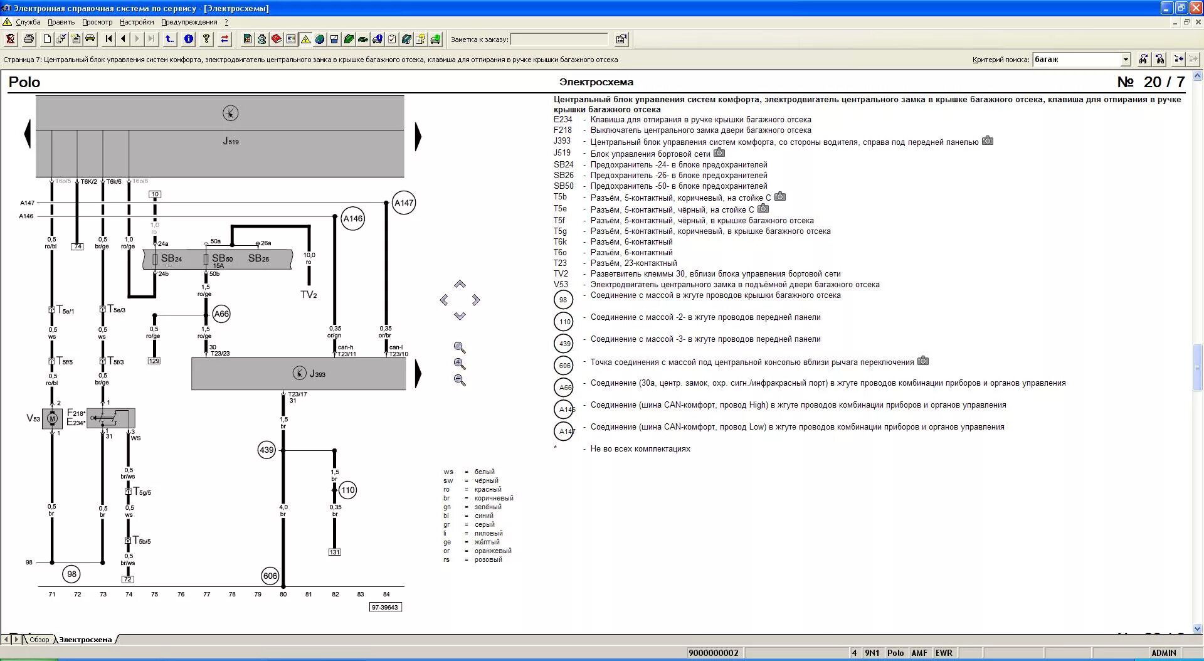Switch to the Обзор tab
This screenshot has width=1204, height=661.
click(39, 640)
